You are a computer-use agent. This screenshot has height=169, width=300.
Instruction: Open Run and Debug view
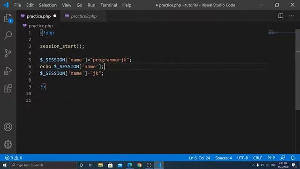(8, 71)
